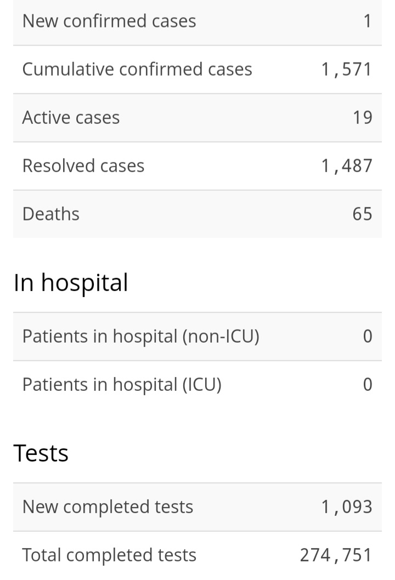395x580 pixels.
Task: Click the In hospital heading
Action: coord(71,283)
